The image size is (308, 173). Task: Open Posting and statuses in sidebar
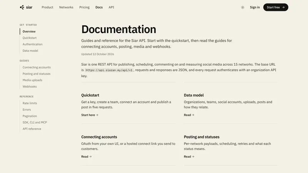click(x=36, y=74)
